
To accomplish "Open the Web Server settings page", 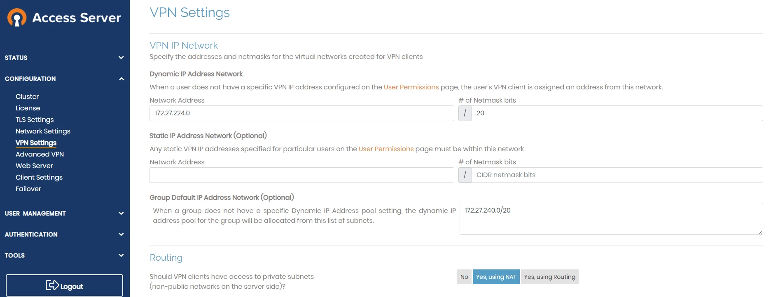I will point(34,166).
